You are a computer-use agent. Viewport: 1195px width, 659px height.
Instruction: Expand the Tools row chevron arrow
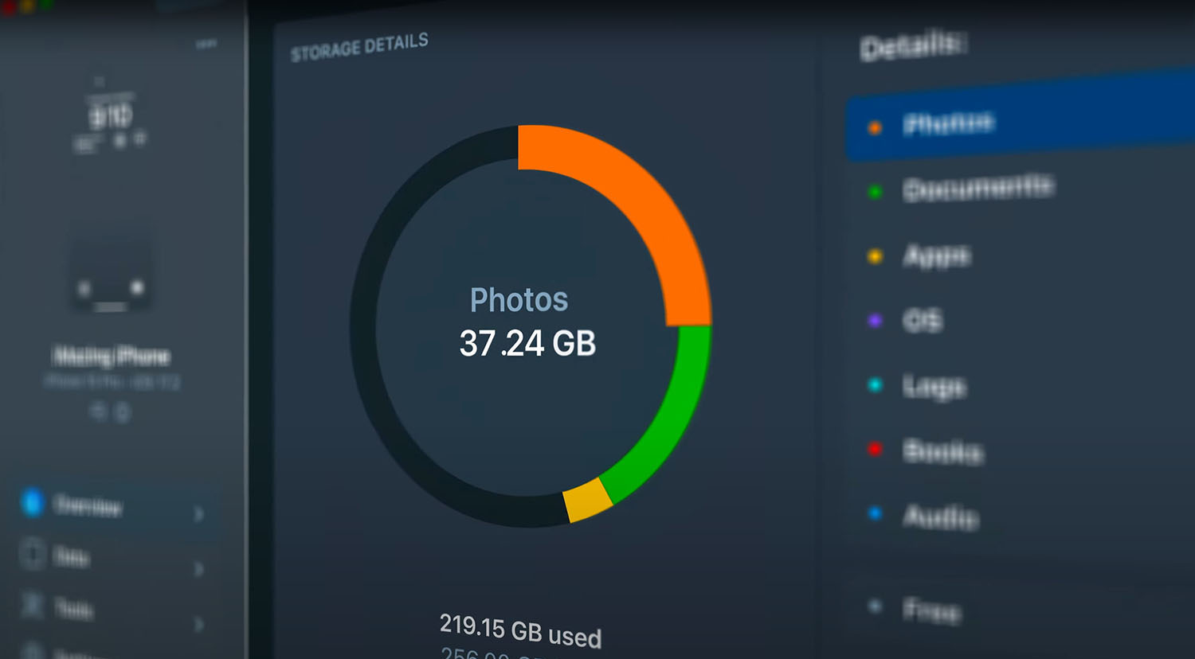coord(199,624)
